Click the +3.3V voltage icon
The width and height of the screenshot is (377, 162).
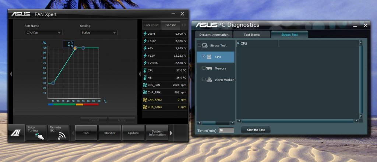pos(145,41)
